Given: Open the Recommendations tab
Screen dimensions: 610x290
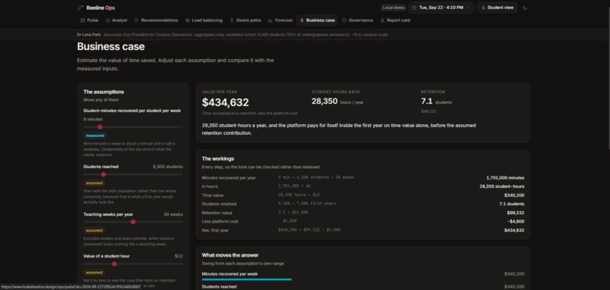Looking at the screenshot, I should [156, 20].
